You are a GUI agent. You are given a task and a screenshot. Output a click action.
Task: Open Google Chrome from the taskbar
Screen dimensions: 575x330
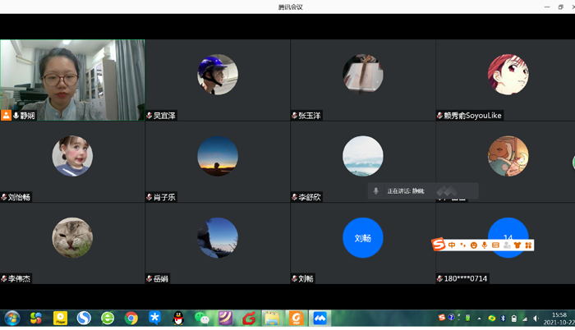[x=131, y=318]
